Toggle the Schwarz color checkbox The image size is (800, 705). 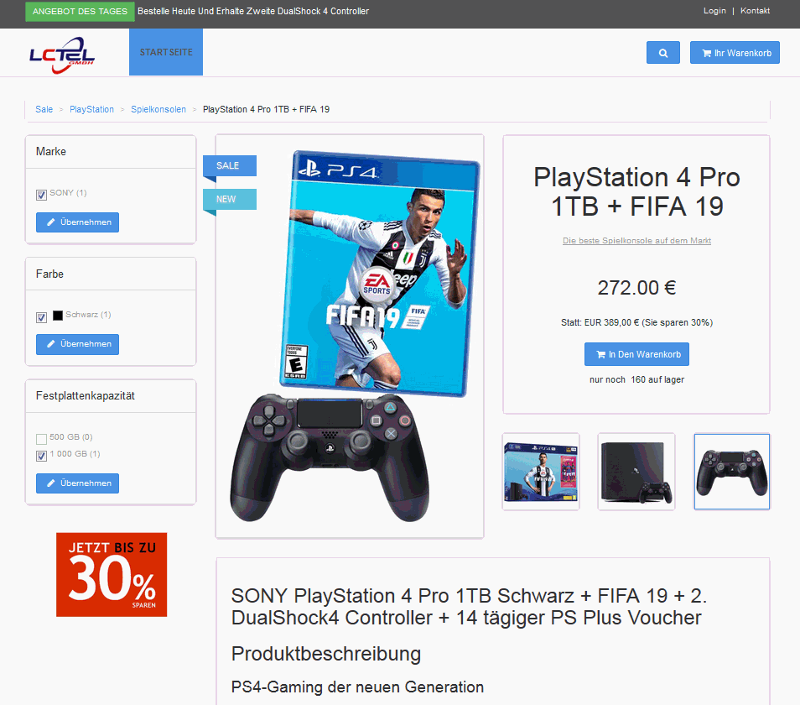(41, 317)
